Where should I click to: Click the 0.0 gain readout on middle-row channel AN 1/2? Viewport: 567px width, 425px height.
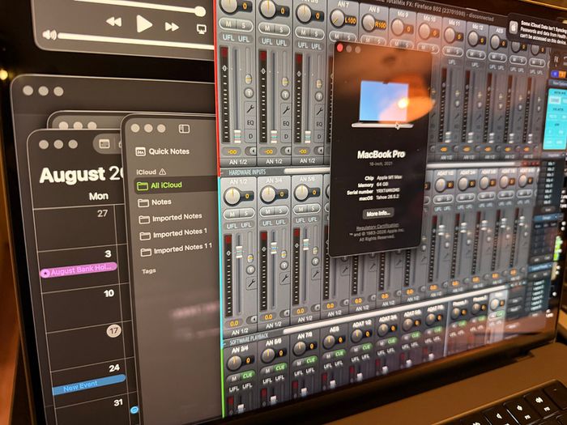click(234, 323)
